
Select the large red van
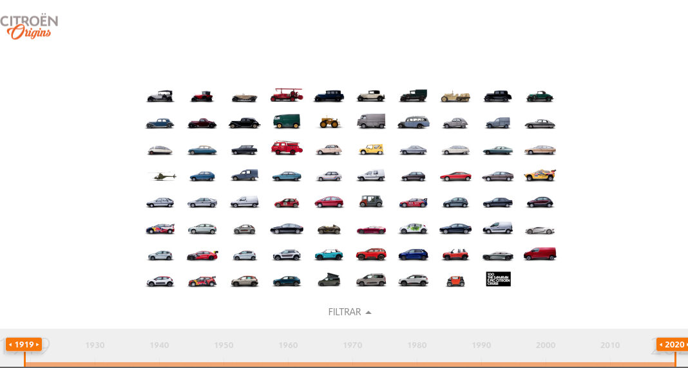539,254
